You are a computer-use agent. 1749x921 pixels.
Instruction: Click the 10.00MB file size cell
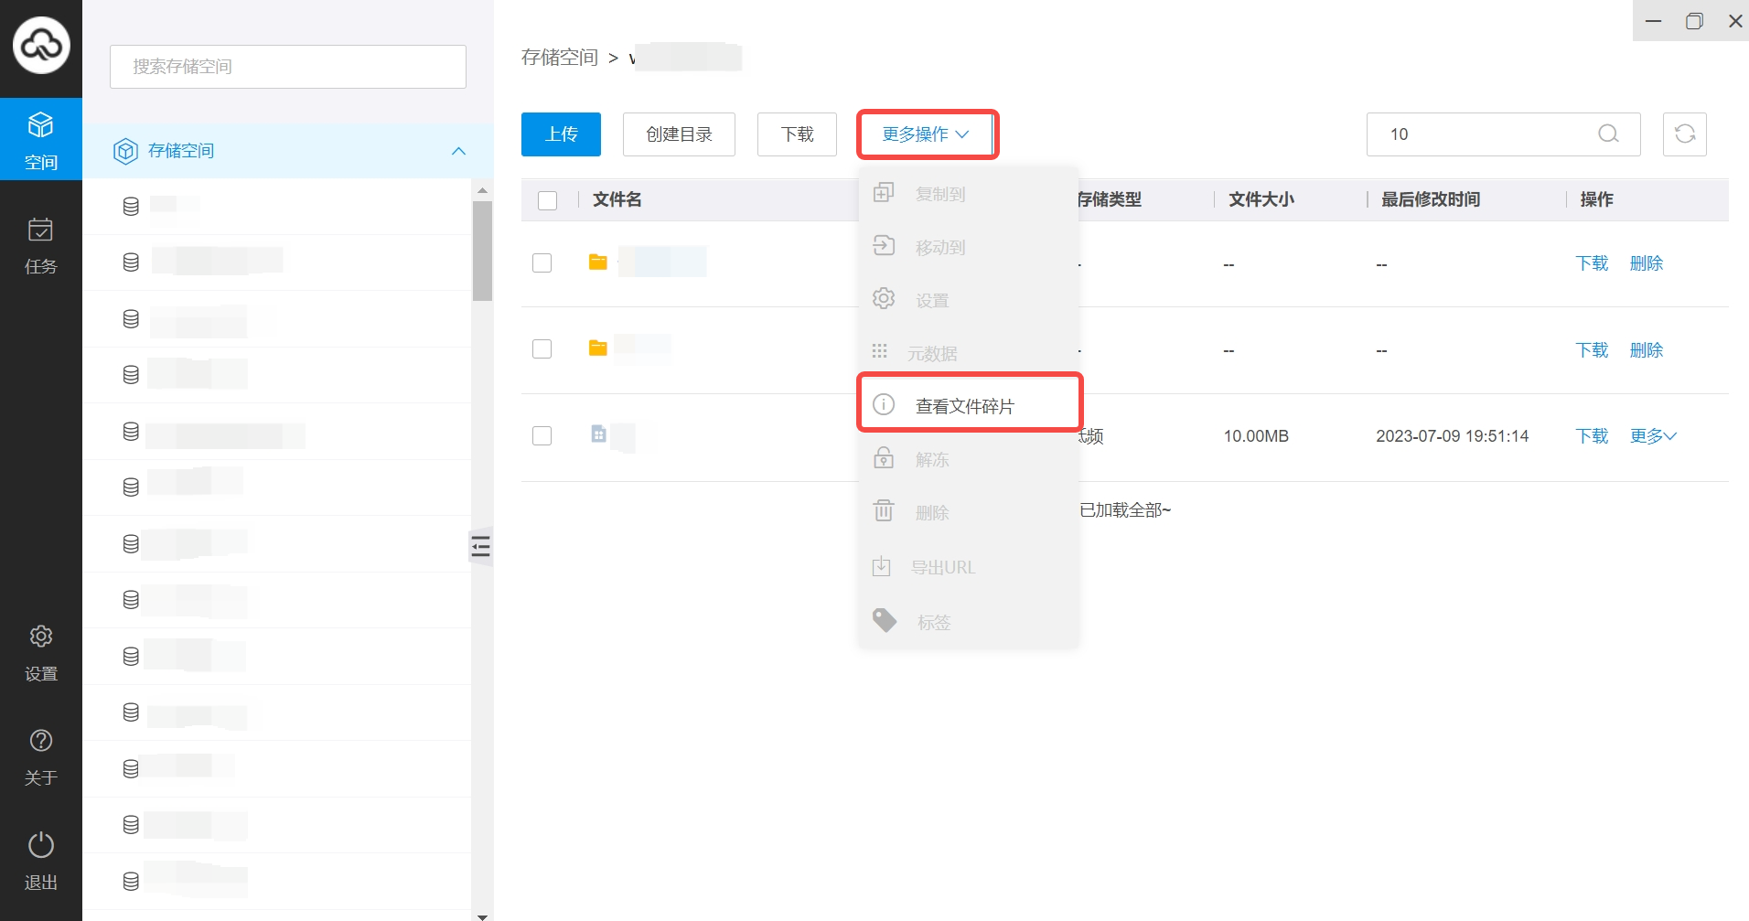[x=1256, y=436]
